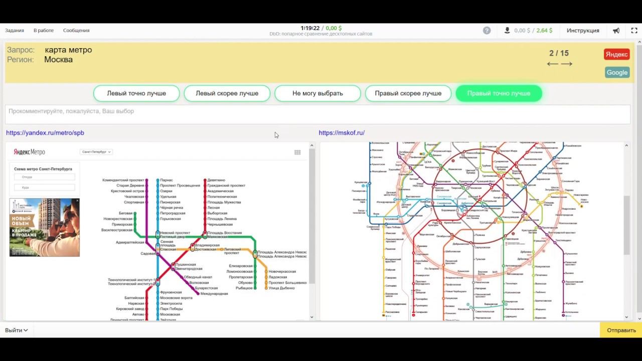This screenshot has width=642, height=361.
Task: Click left preview scrollbar up arrow
Action: (311, 145)
